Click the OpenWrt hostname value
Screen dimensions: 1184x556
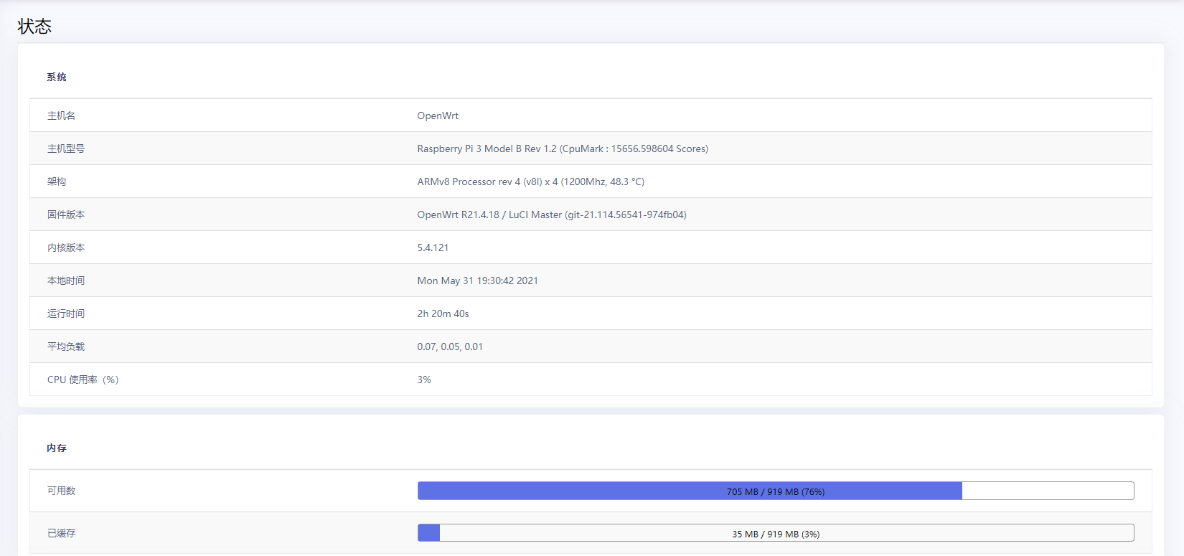438,116
